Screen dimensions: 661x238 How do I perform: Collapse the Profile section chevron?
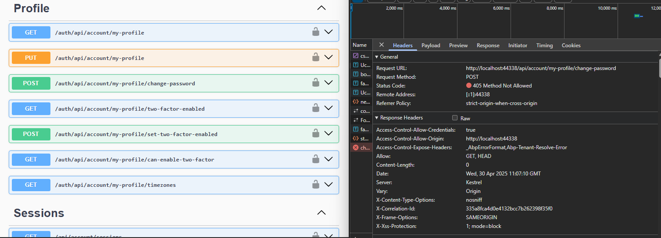322,8
